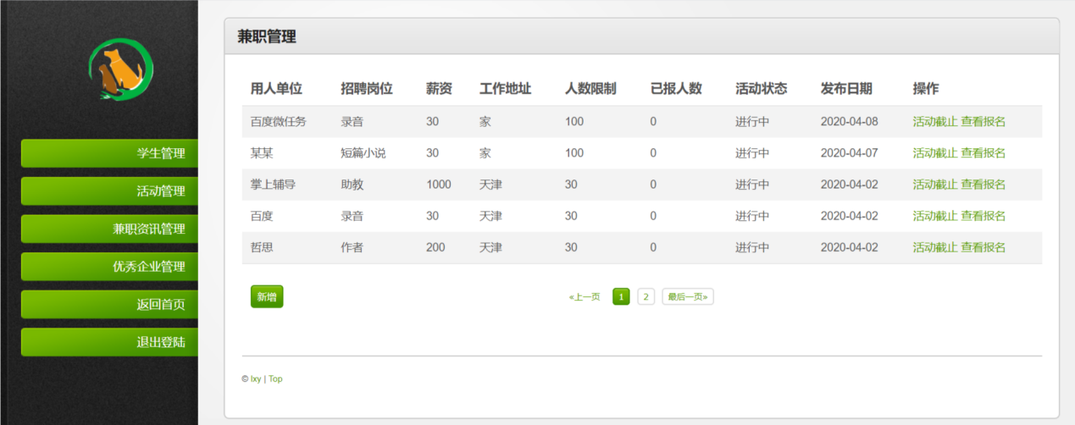Click 活动截止 for 掌上辅导 row
The height and width of the screenshot is (425, 1075).
(934, 185)
